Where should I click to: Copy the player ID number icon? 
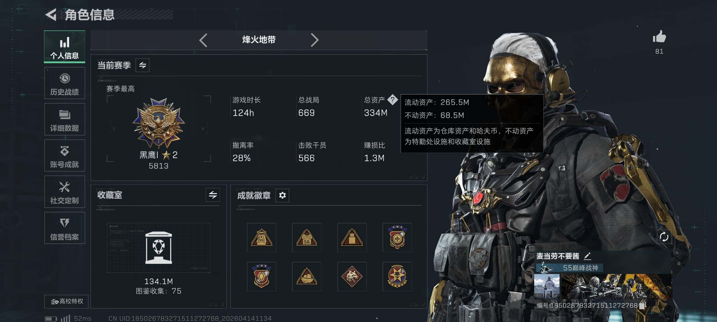(643, 305)
